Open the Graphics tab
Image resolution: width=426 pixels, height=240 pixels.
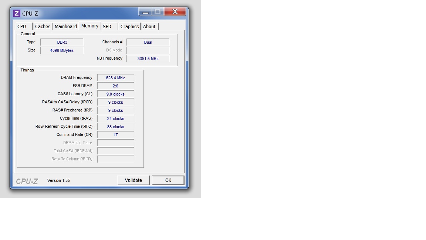pos(129,26)
